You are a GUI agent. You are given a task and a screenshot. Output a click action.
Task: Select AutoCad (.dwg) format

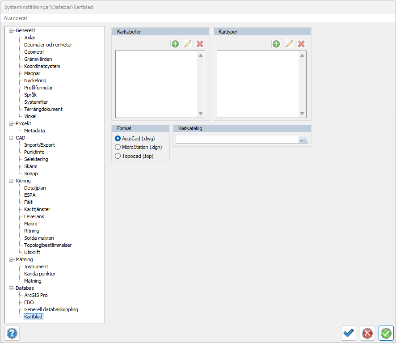click(118, 139)
